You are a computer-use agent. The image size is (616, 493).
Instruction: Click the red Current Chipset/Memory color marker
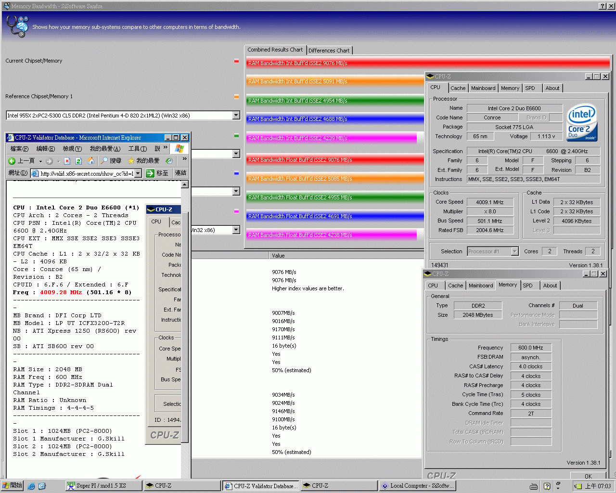click(236, 61)
